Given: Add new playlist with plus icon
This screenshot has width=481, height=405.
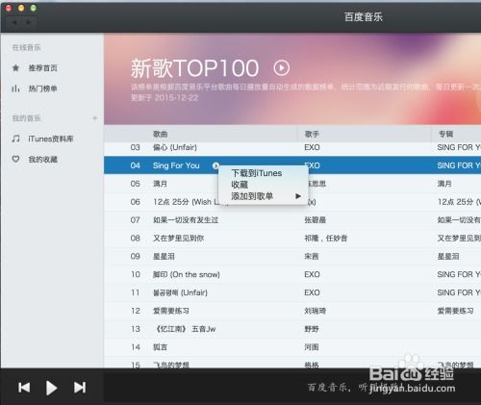Looking at the screenshot, I should 95,118.
